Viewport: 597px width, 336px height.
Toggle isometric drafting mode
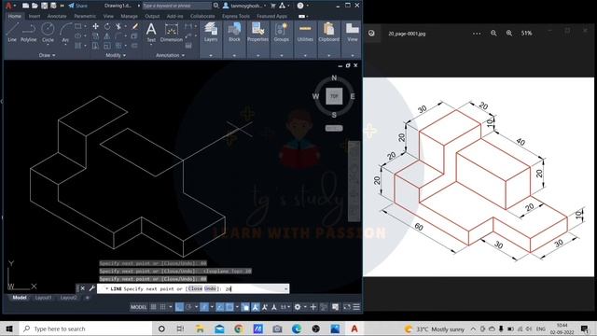point(204,307)
